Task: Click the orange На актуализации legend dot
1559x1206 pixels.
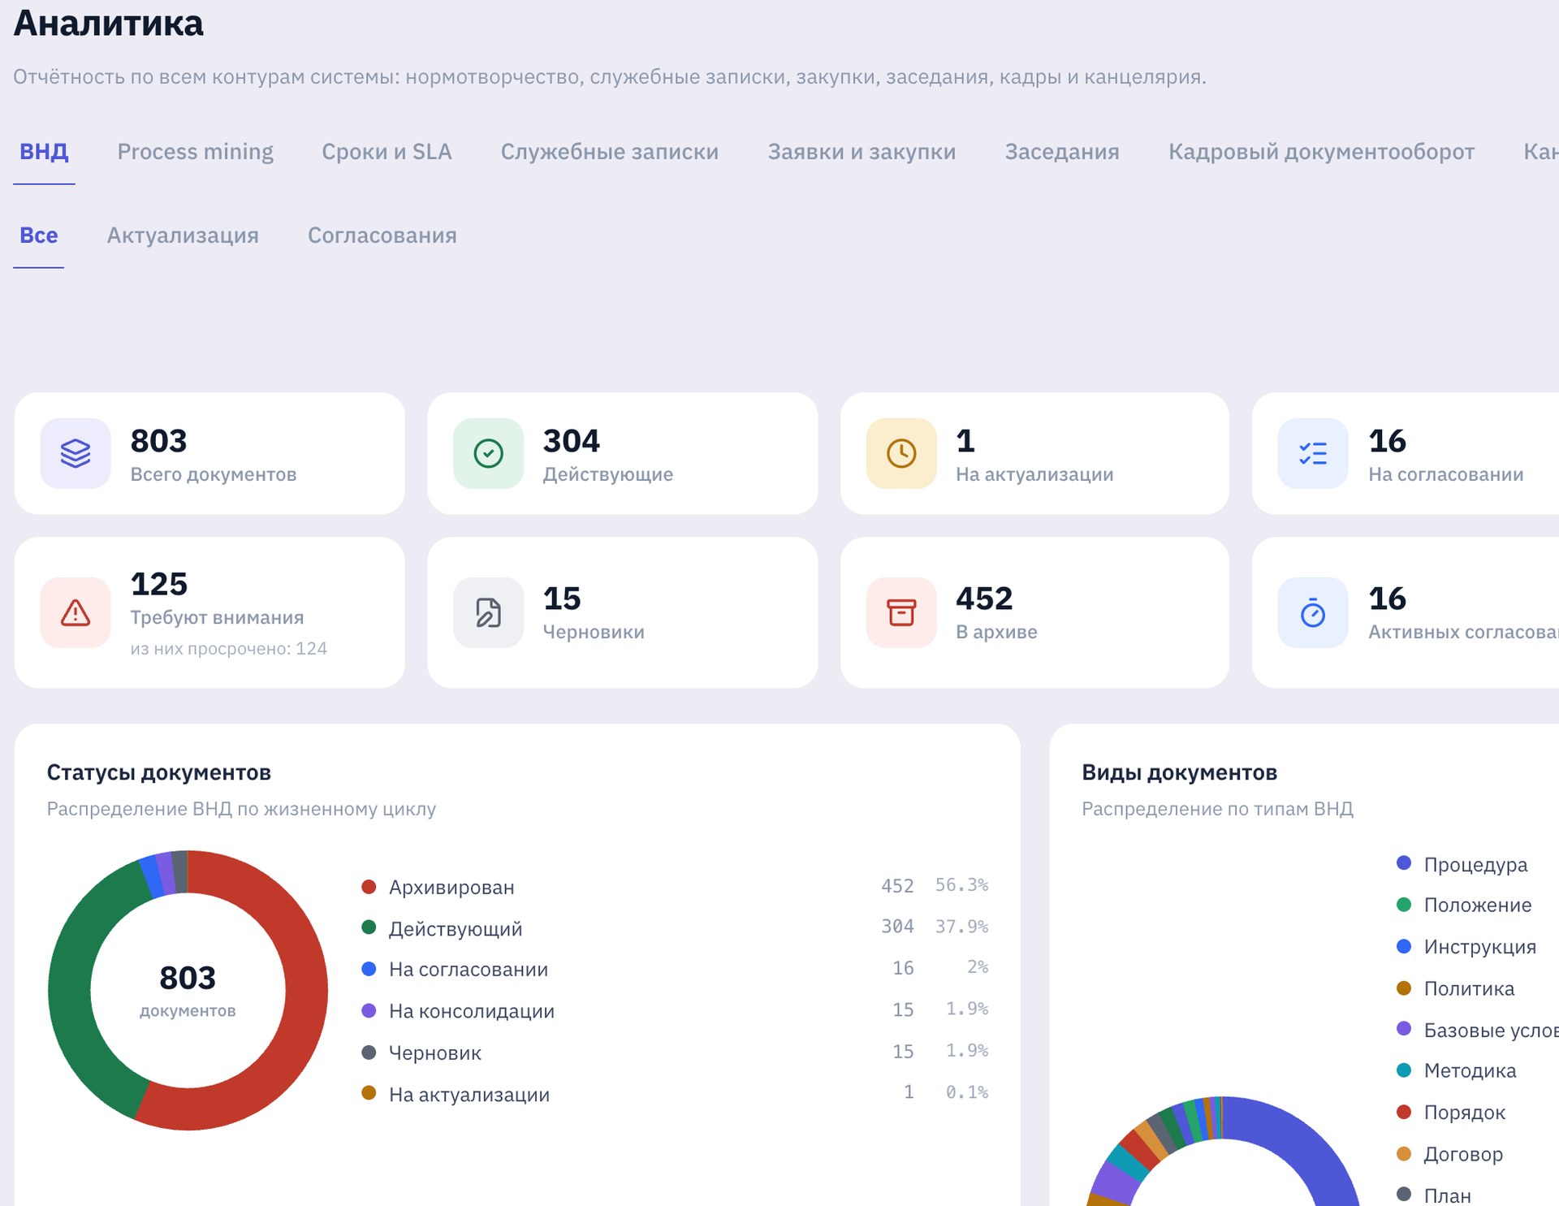Action: pos(369,1093)
